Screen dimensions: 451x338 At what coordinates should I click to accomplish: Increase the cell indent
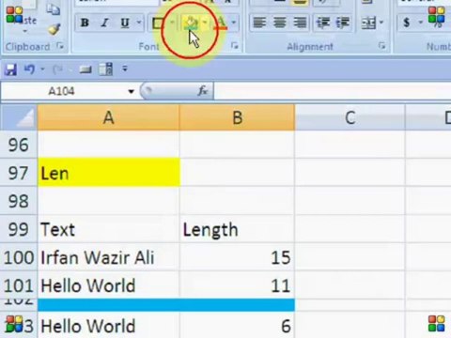pos(342,23)
